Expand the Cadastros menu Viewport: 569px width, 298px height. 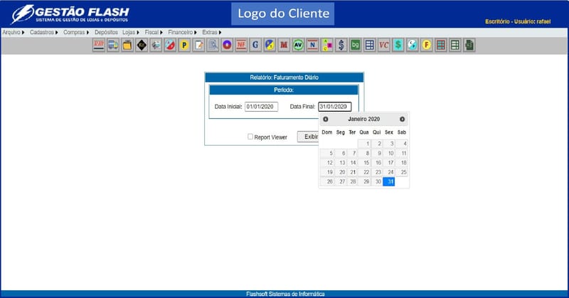[x=43, y=32]
